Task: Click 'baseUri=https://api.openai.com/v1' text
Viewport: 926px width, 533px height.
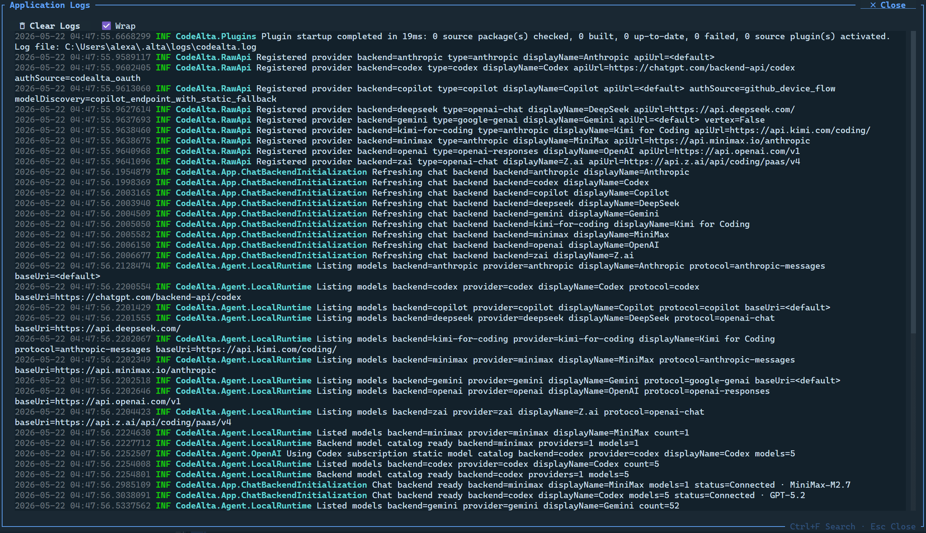Action: [98, 402]
